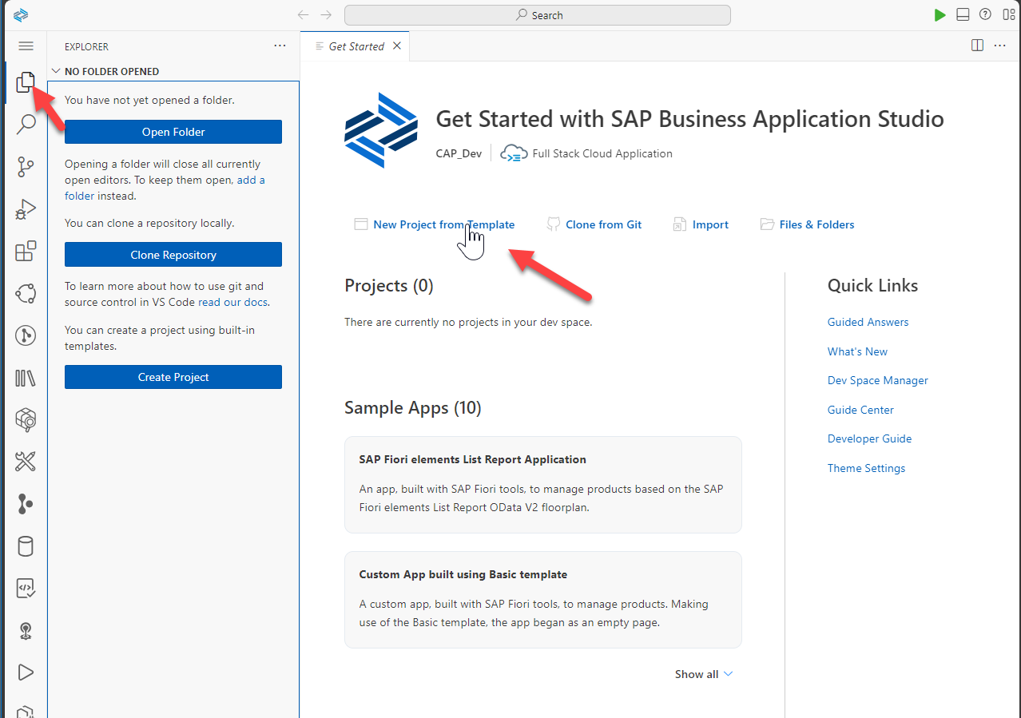The image size is (1021, 718).
Task: Go forward with the right arrow
Action: [x=326, y=14]
